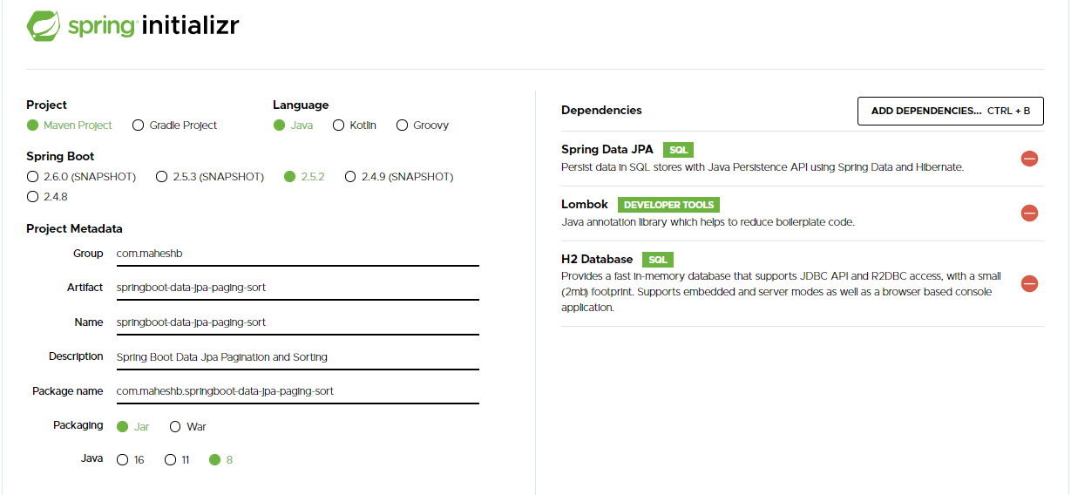Open the ADD DEPENDENCIES dialog
The width and height of the screenshot is (1071, 495).
(x=951, y=111)
